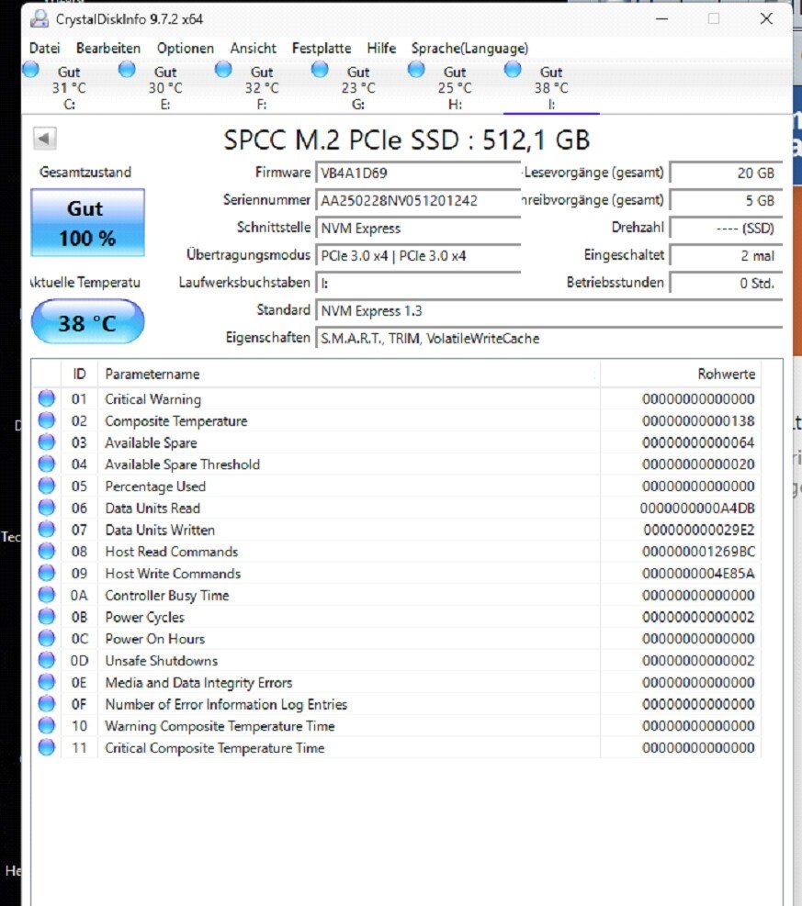Image resolution: width=802 pixels, height=906 pixels.
Task: Click raw value 000000000029E2
Action: (699, 530)
